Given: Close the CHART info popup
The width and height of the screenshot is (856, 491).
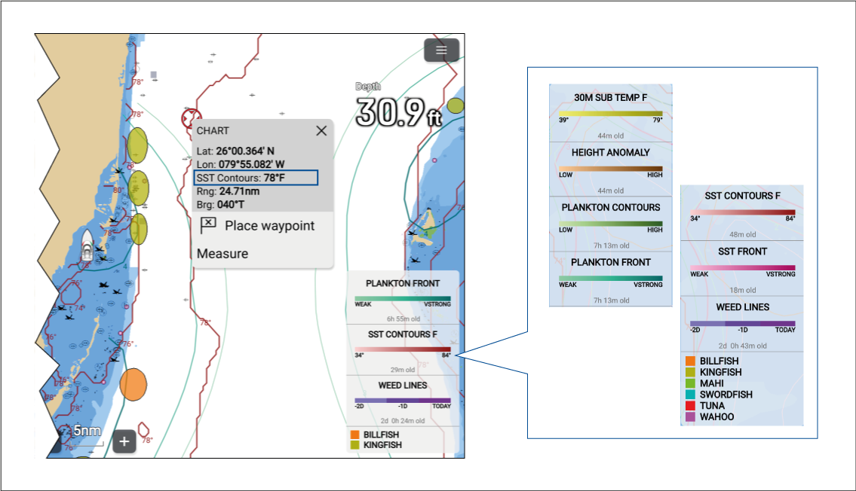Looking at the screenshot, I should coord(321,131).
